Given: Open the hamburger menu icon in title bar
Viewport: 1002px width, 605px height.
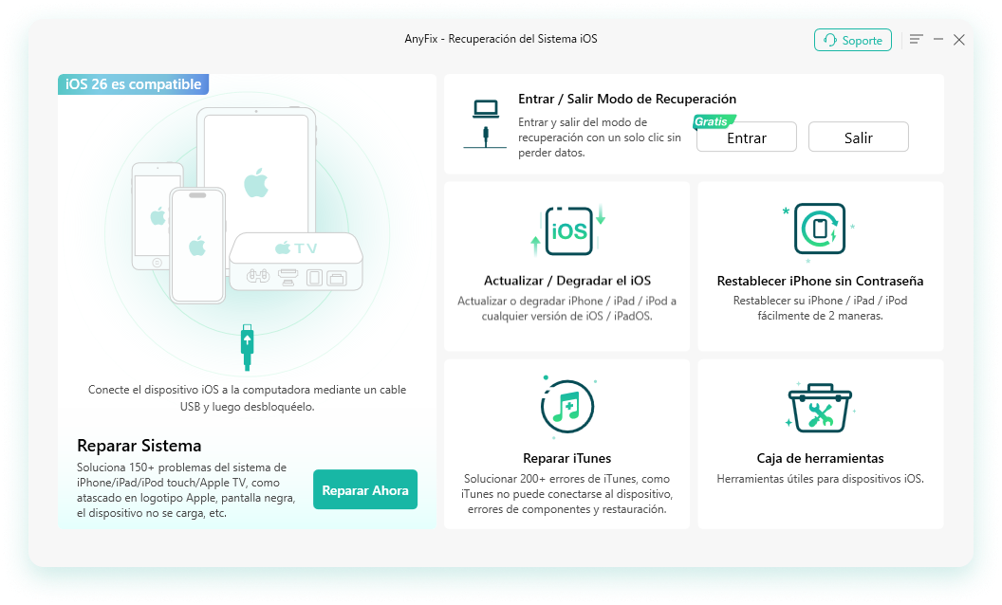Looking at the screenshot, I should (x=916, y=40).
